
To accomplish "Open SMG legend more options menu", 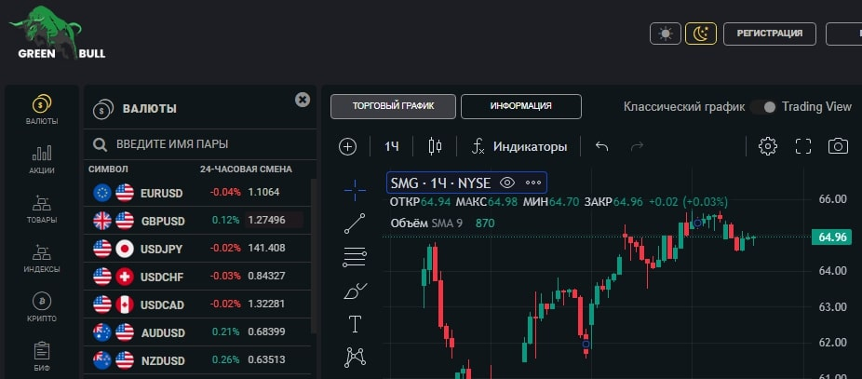I will click(533, 183).
